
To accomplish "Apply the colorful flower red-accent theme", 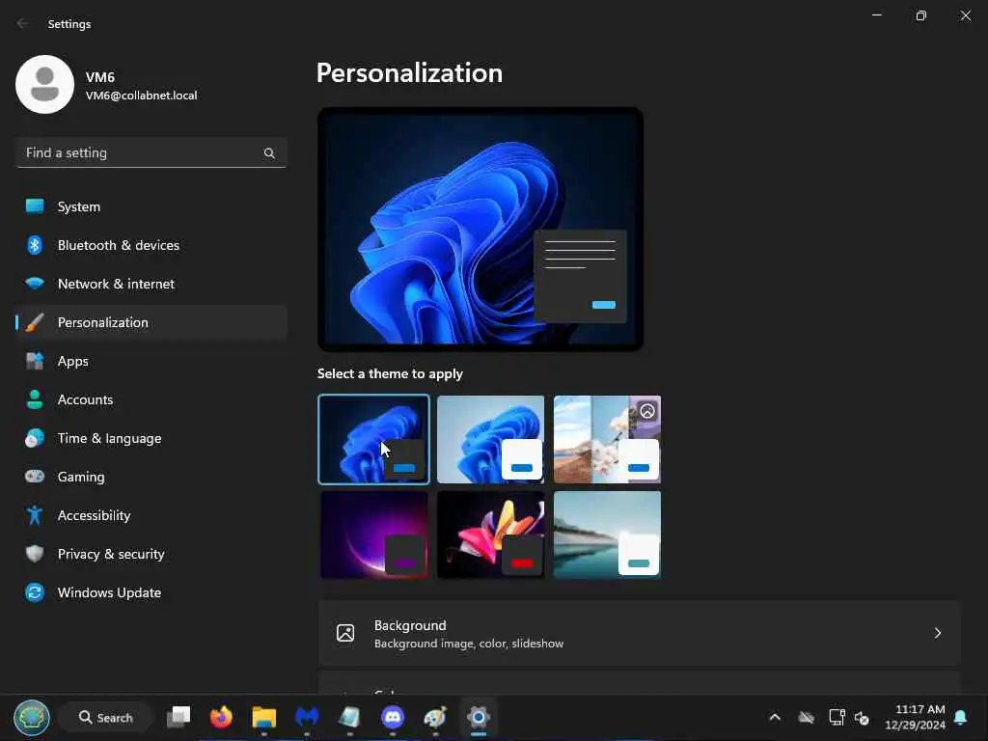I will point(490,535).
